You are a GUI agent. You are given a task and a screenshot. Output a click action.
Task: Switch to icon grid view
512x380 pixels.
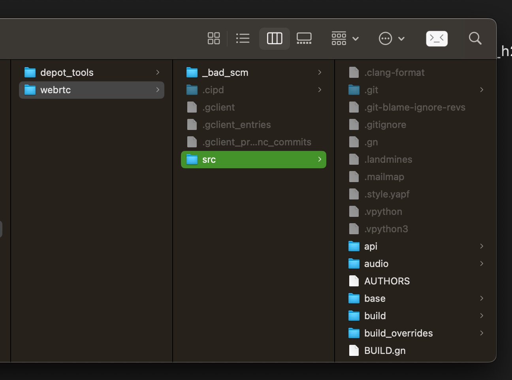(214, 38)
